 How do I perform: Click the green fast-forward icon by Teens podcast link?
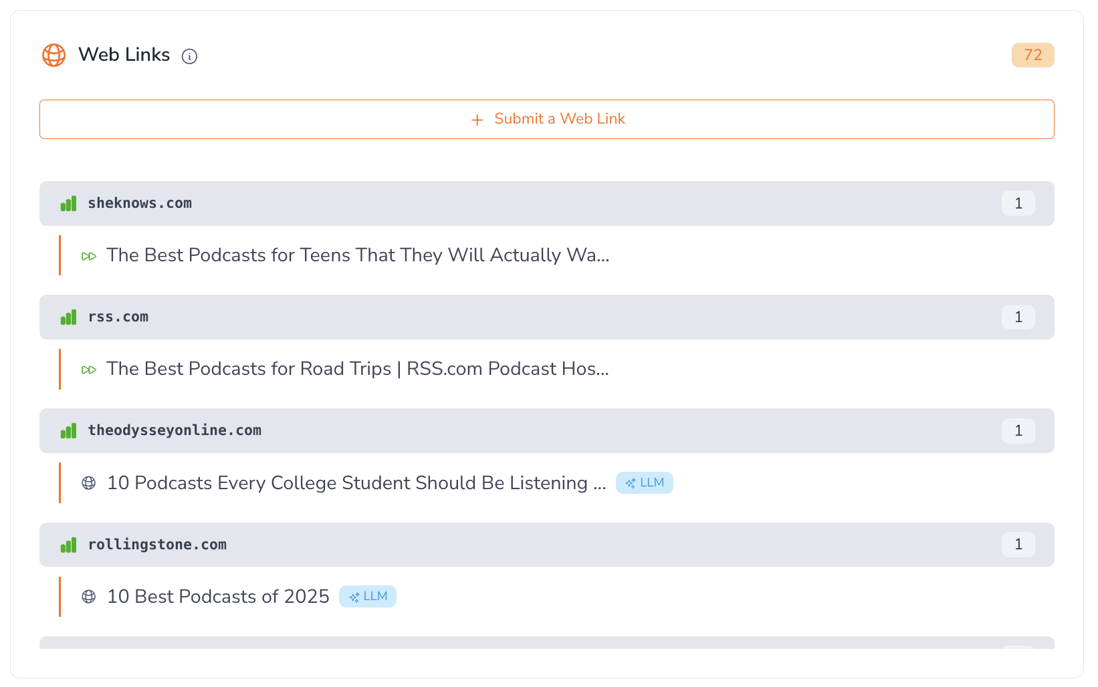(x=89, y=257)
